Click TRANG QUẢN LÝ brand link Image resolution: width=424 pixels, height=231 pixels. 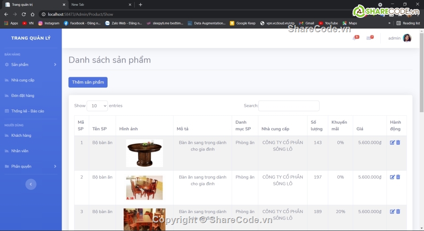click(x=31, y=38)
